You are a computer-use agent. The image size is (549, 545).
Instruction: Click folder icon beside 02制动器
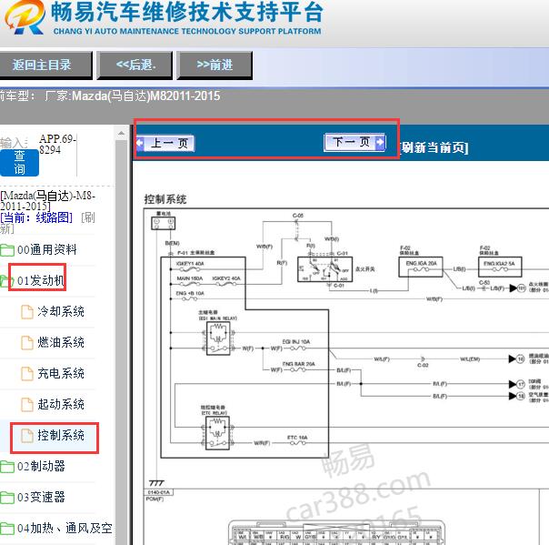[x=7, y=467]
